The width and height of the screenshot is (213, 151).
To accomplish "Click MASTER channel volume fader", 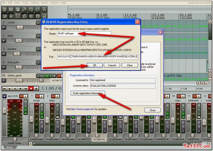I will coord(5,110).
